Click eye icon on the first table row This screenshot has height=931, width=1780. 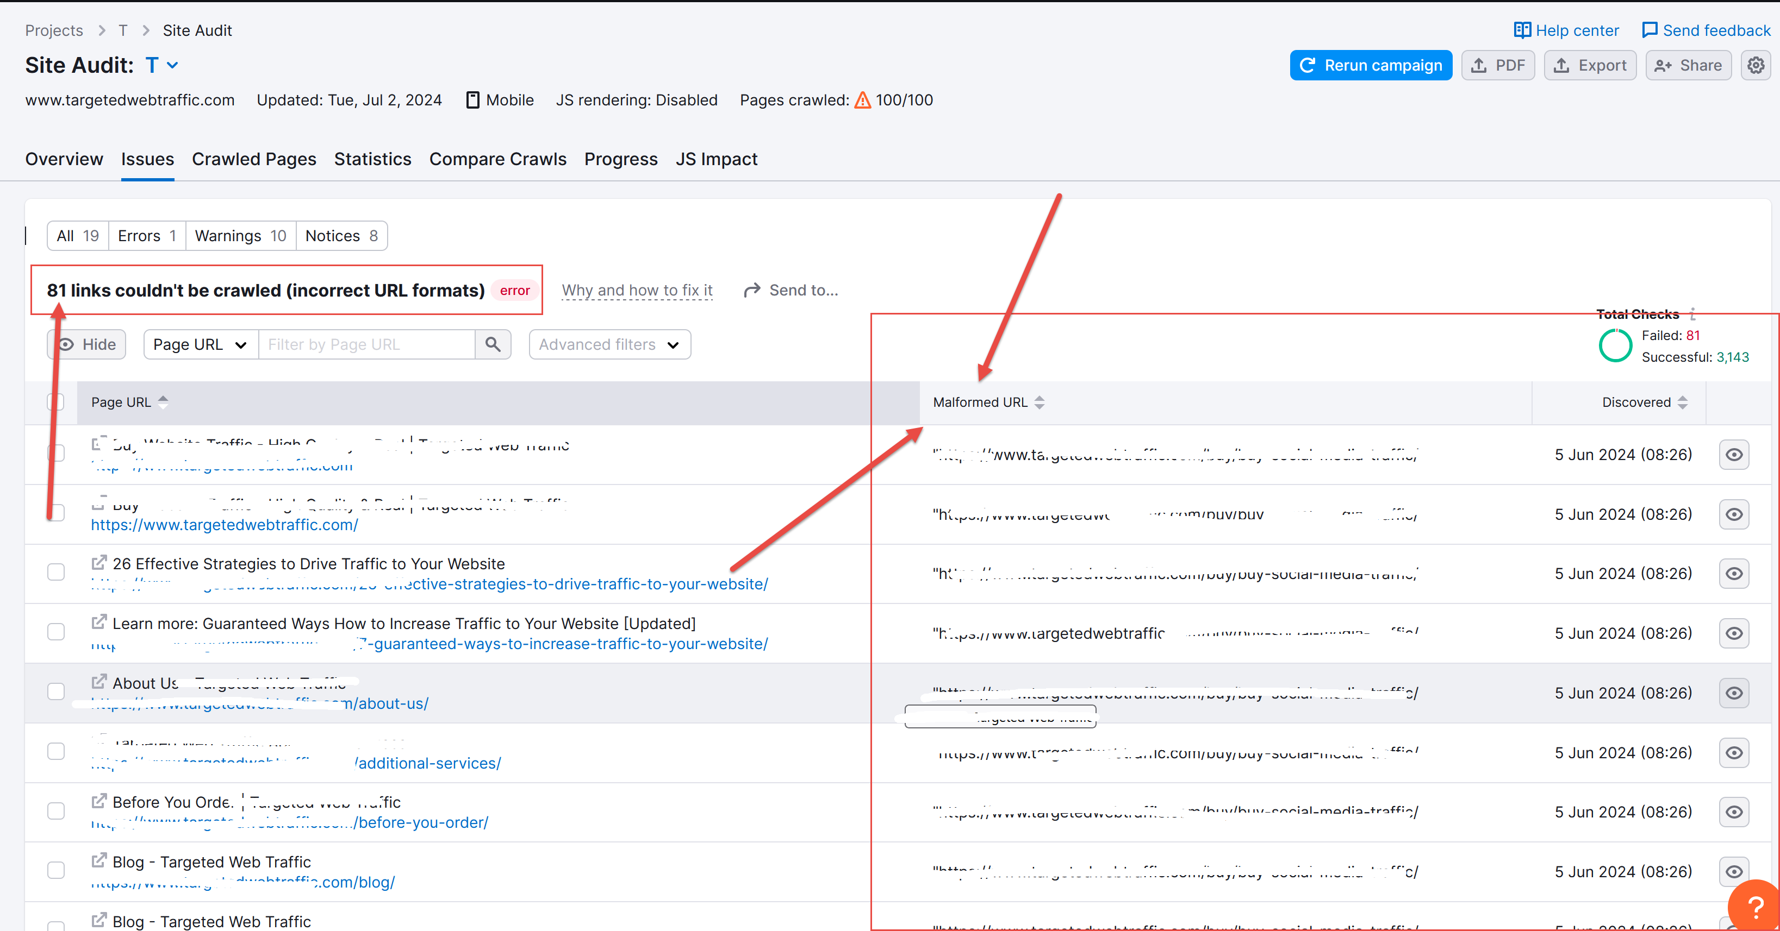coord(1733,455)
